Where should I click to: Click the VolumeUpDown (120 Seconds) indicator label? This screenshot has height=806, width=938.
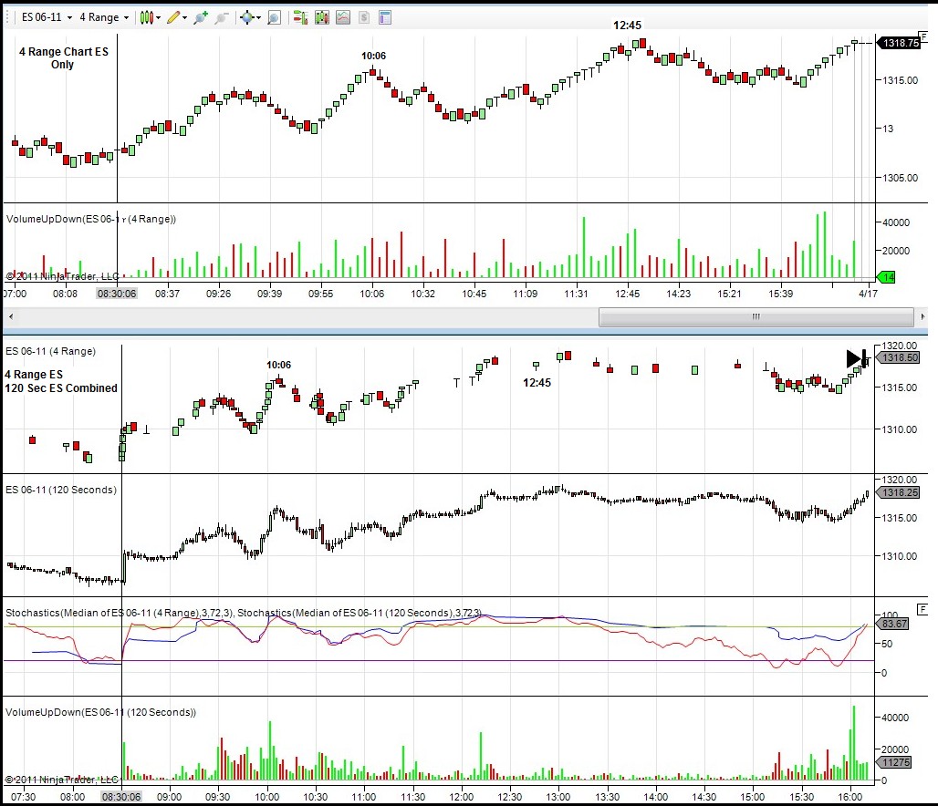(100, 712)
